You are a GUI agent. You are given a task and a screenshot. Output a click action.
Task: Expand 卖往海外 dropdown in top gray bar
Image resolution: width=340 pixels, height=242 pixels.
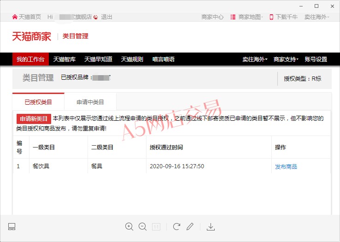(317, 17)
